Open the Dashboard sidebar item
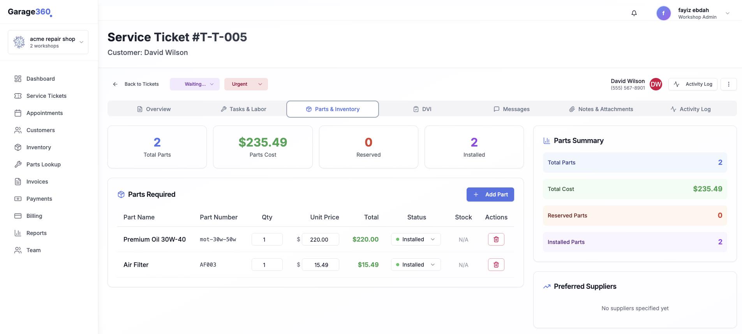742x334 pixels. click(41, 79)
